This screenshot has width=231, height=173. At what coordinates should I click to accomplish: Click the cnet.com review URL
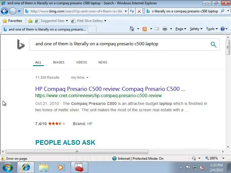point(98,96)
